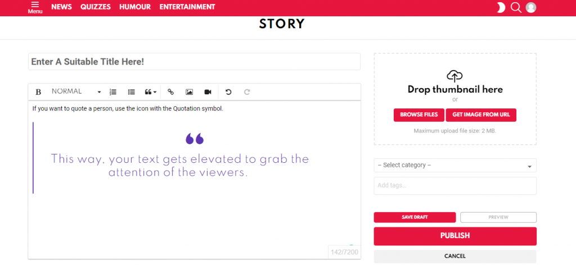576x265 pixels.
Task: Click the 'Drop thumbnail here' text
Action: tap(455, 89)
